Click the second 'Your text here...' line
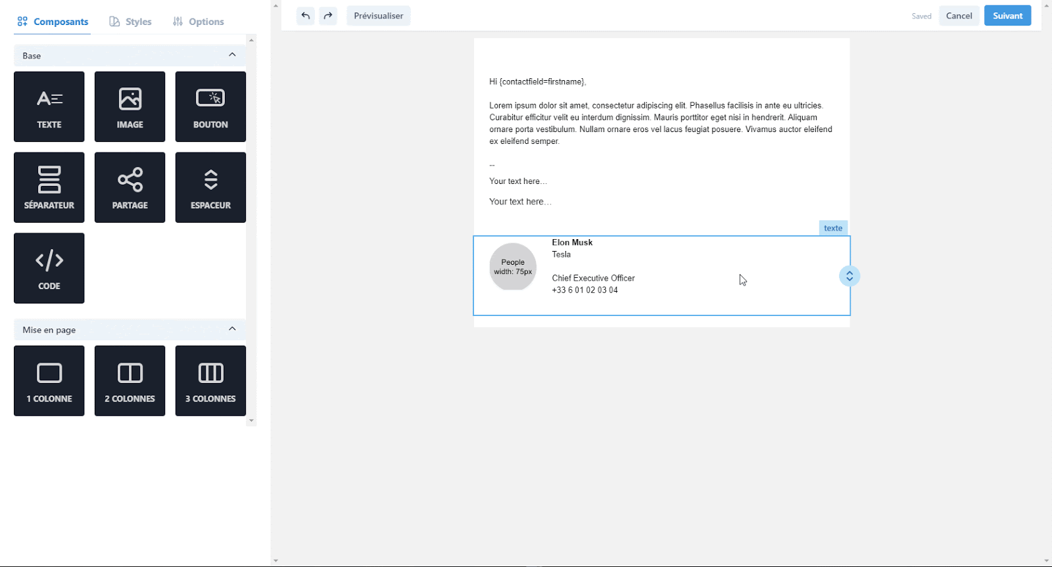The image size is (1052, 567). click(x=520, y=202)
